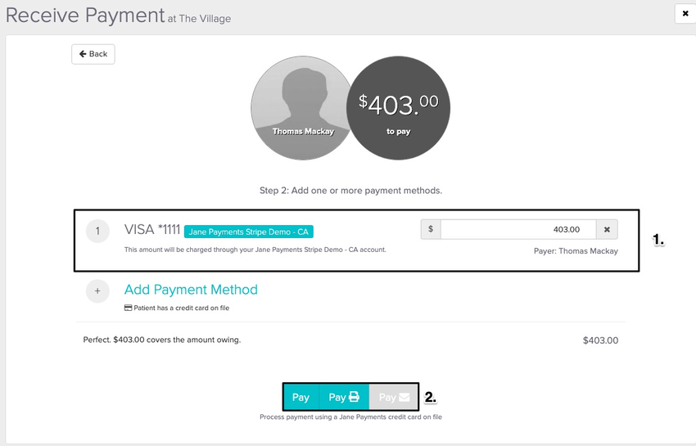The width and height of the screenshot is (696, 446).
Task: Pay and print receipt with printer icon
Action: [344, 397]
